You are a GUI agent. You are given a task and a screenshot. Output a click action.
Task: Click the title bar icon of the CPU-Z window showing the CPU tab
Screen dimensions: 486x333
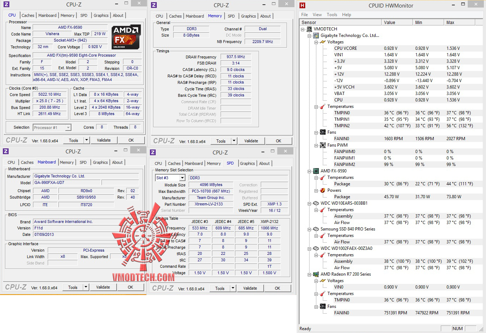tap(6, 4)
